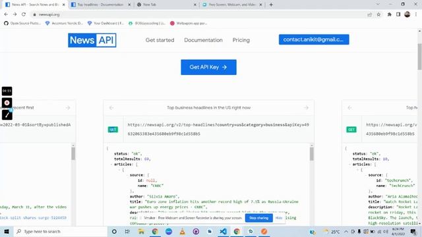Show the next example with the right arrow of the Top business headlines card
The image size is (422, 237).
[x=306, y=108]
